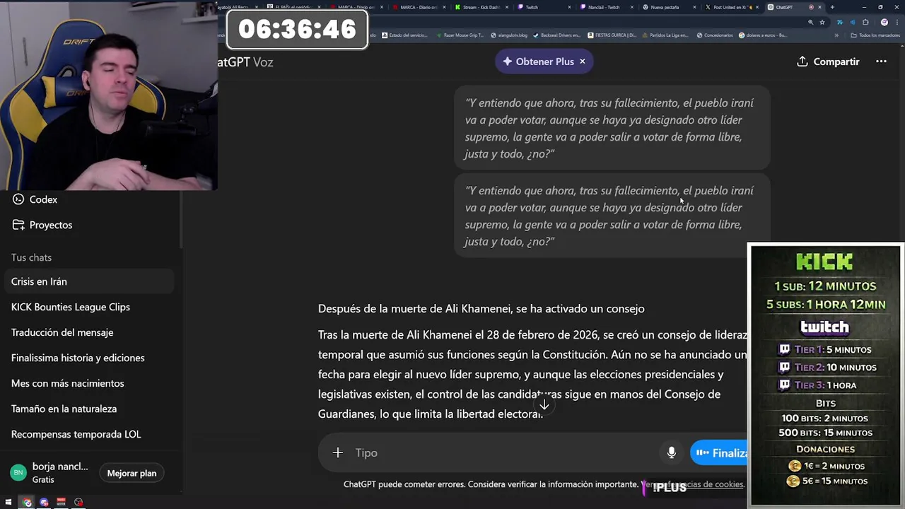
Task: Click the Compartir share button
Action: pos(828,62)
